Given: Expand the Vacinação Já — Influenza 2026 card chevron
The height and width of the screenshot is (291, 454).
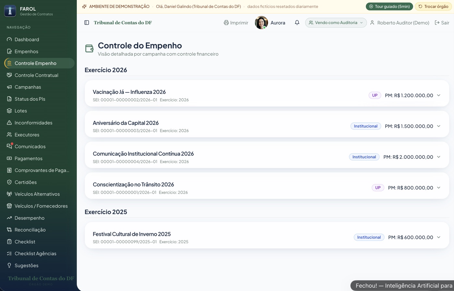Looking at the screenshot, I should (x=439, y=95).
